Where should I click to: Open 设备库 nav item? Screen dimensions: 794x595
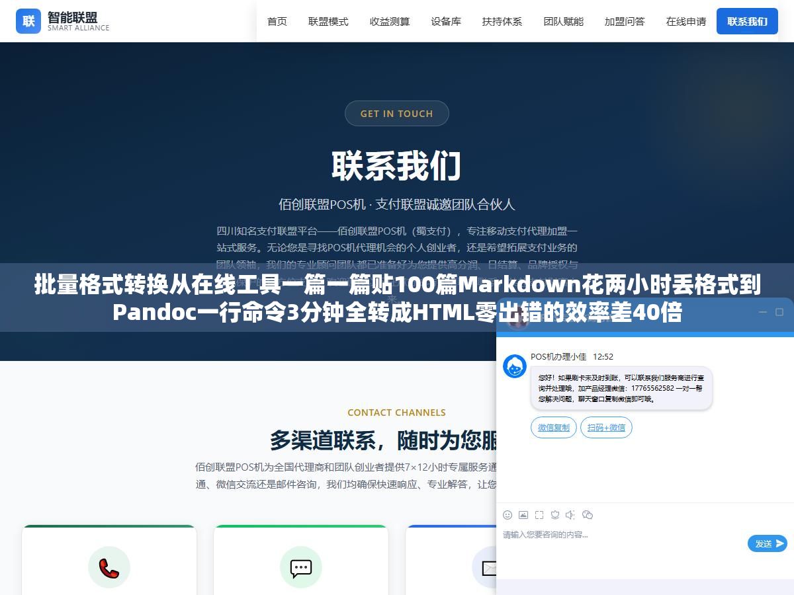click(x=446, y=21)
